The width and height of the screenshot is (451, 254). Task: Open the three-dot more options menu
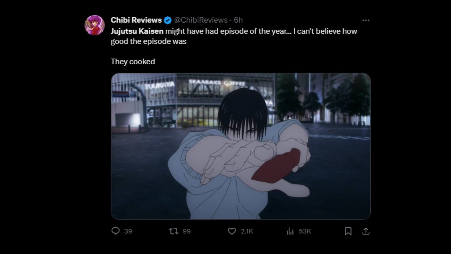(366, 20)
